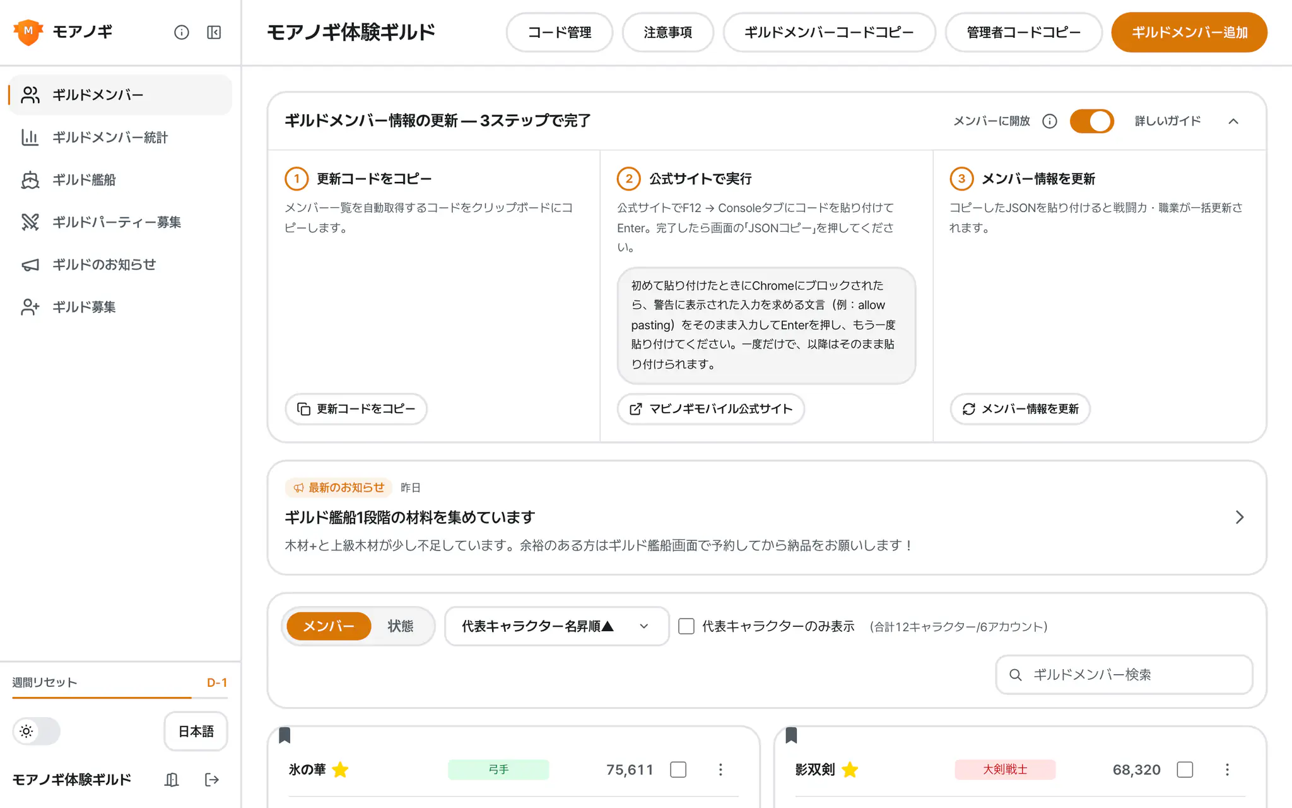Open マビノギモバイル公式サイト link
This screenshot has height=808, width=1292.
click(x=710, y=409)
